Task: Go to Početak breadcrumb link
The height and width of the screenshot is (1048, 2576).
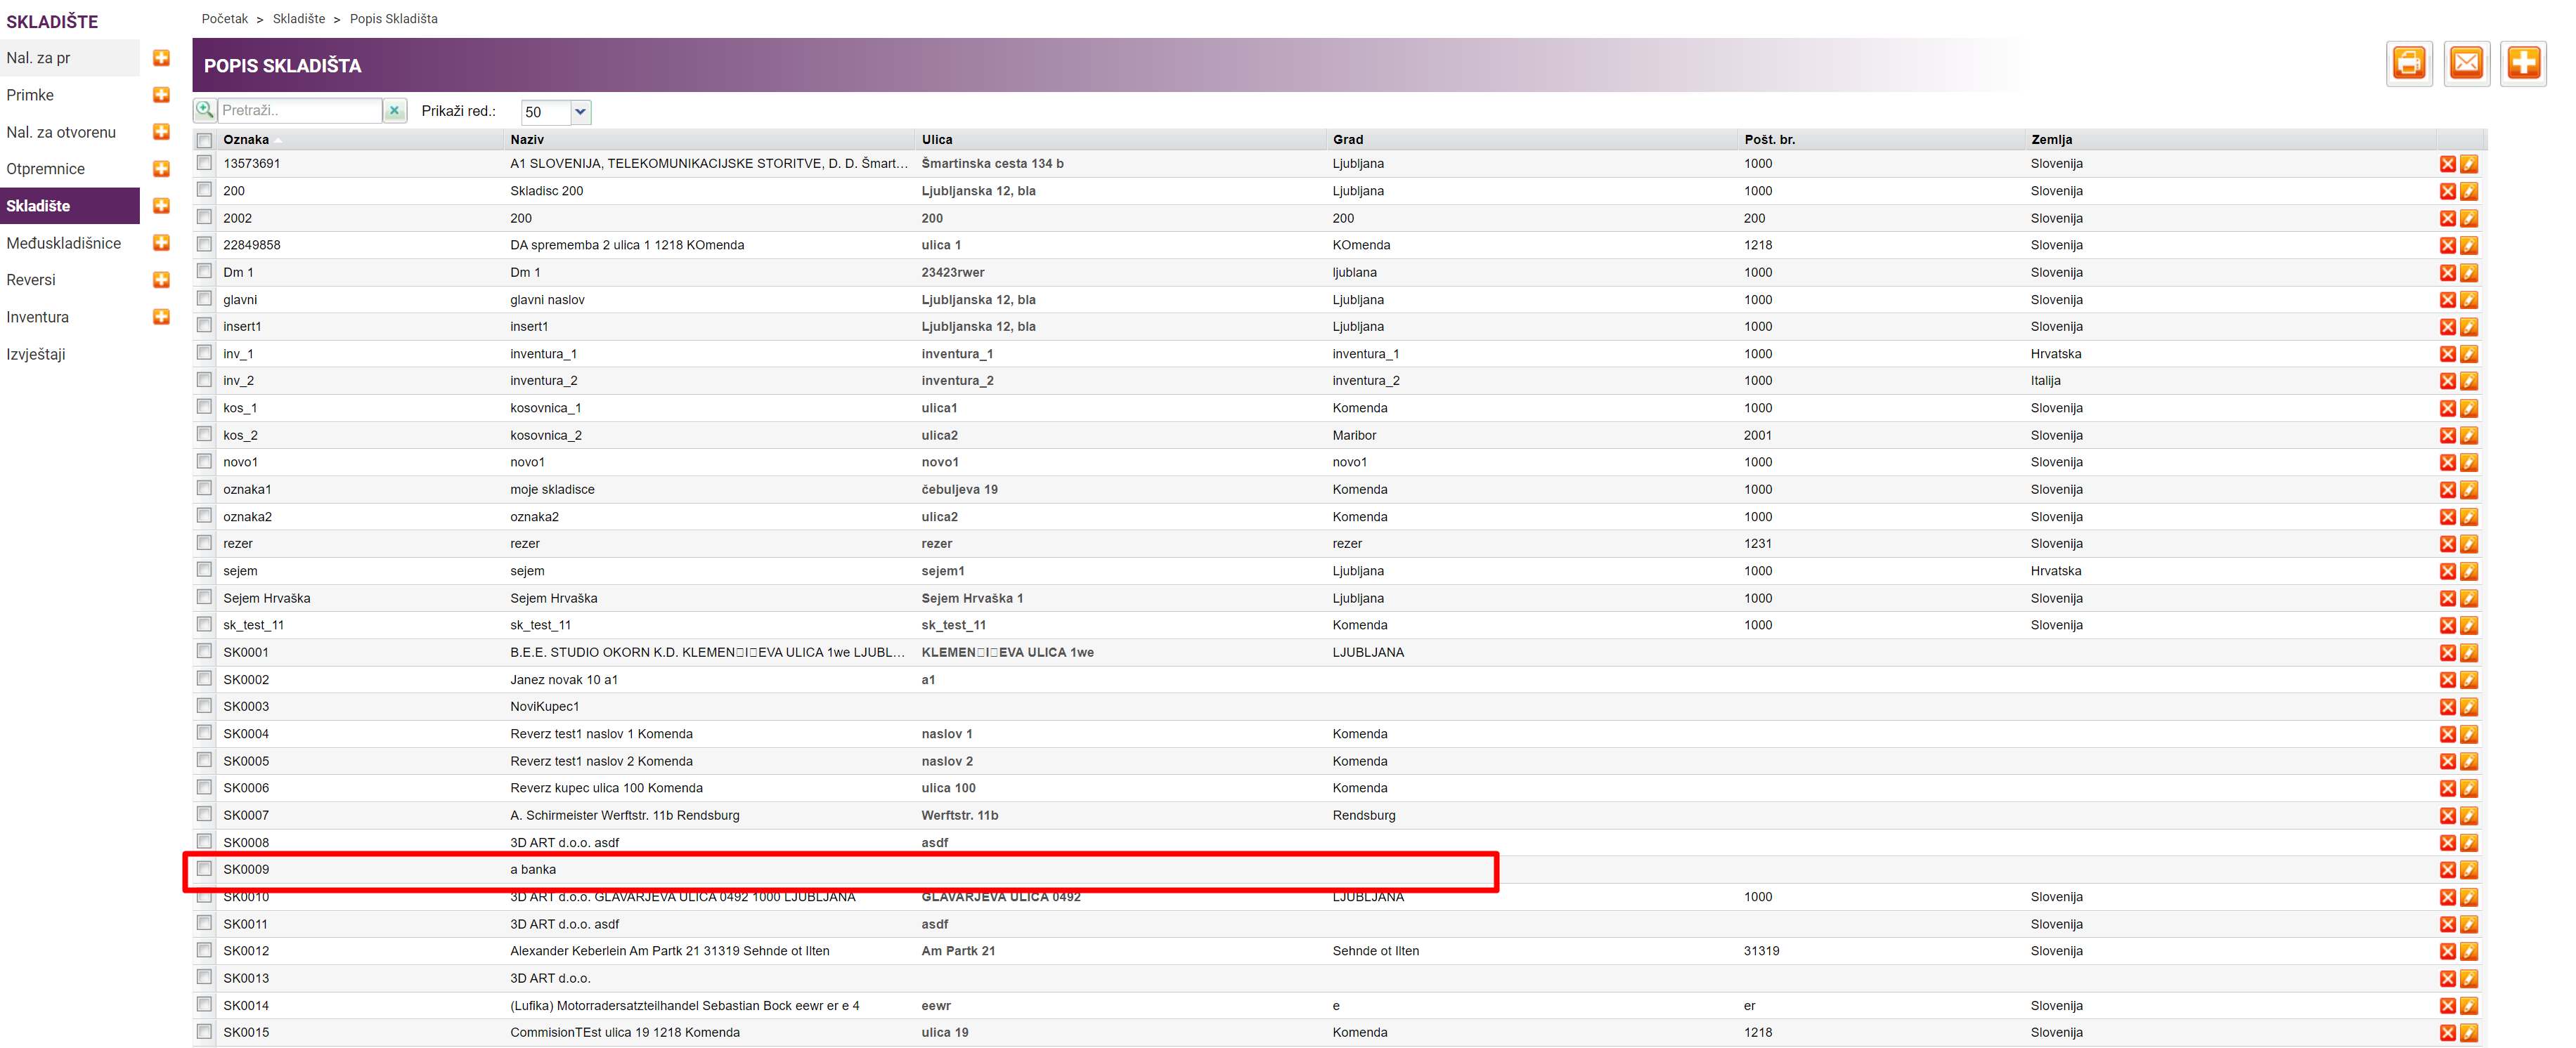Action: pos(224,19)
